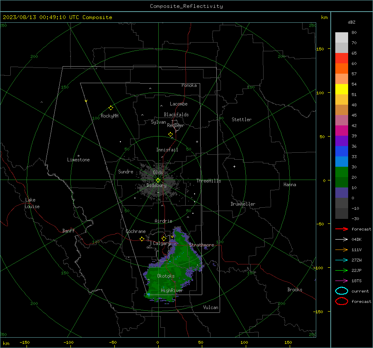Select the Sylvan town label
This screenshot has height=348, width=373.
pos(158,122)
